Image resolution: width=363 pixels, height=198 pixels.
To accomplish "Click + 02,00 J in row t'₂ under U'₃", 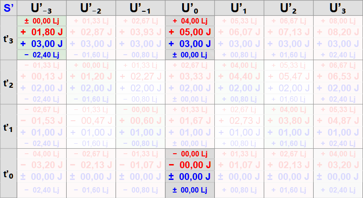I will [x=338, y=88].
